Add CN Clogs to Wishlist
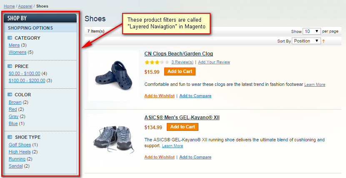The width and height of the screenshot is (346, 178). [x=159, y=96]
